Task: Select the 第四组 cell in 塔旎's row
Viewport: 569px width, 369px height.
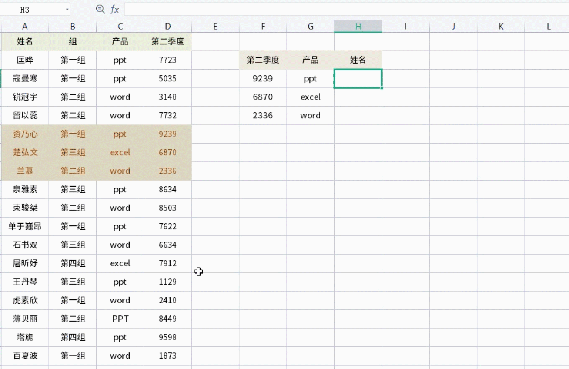Action: (73, 338)
